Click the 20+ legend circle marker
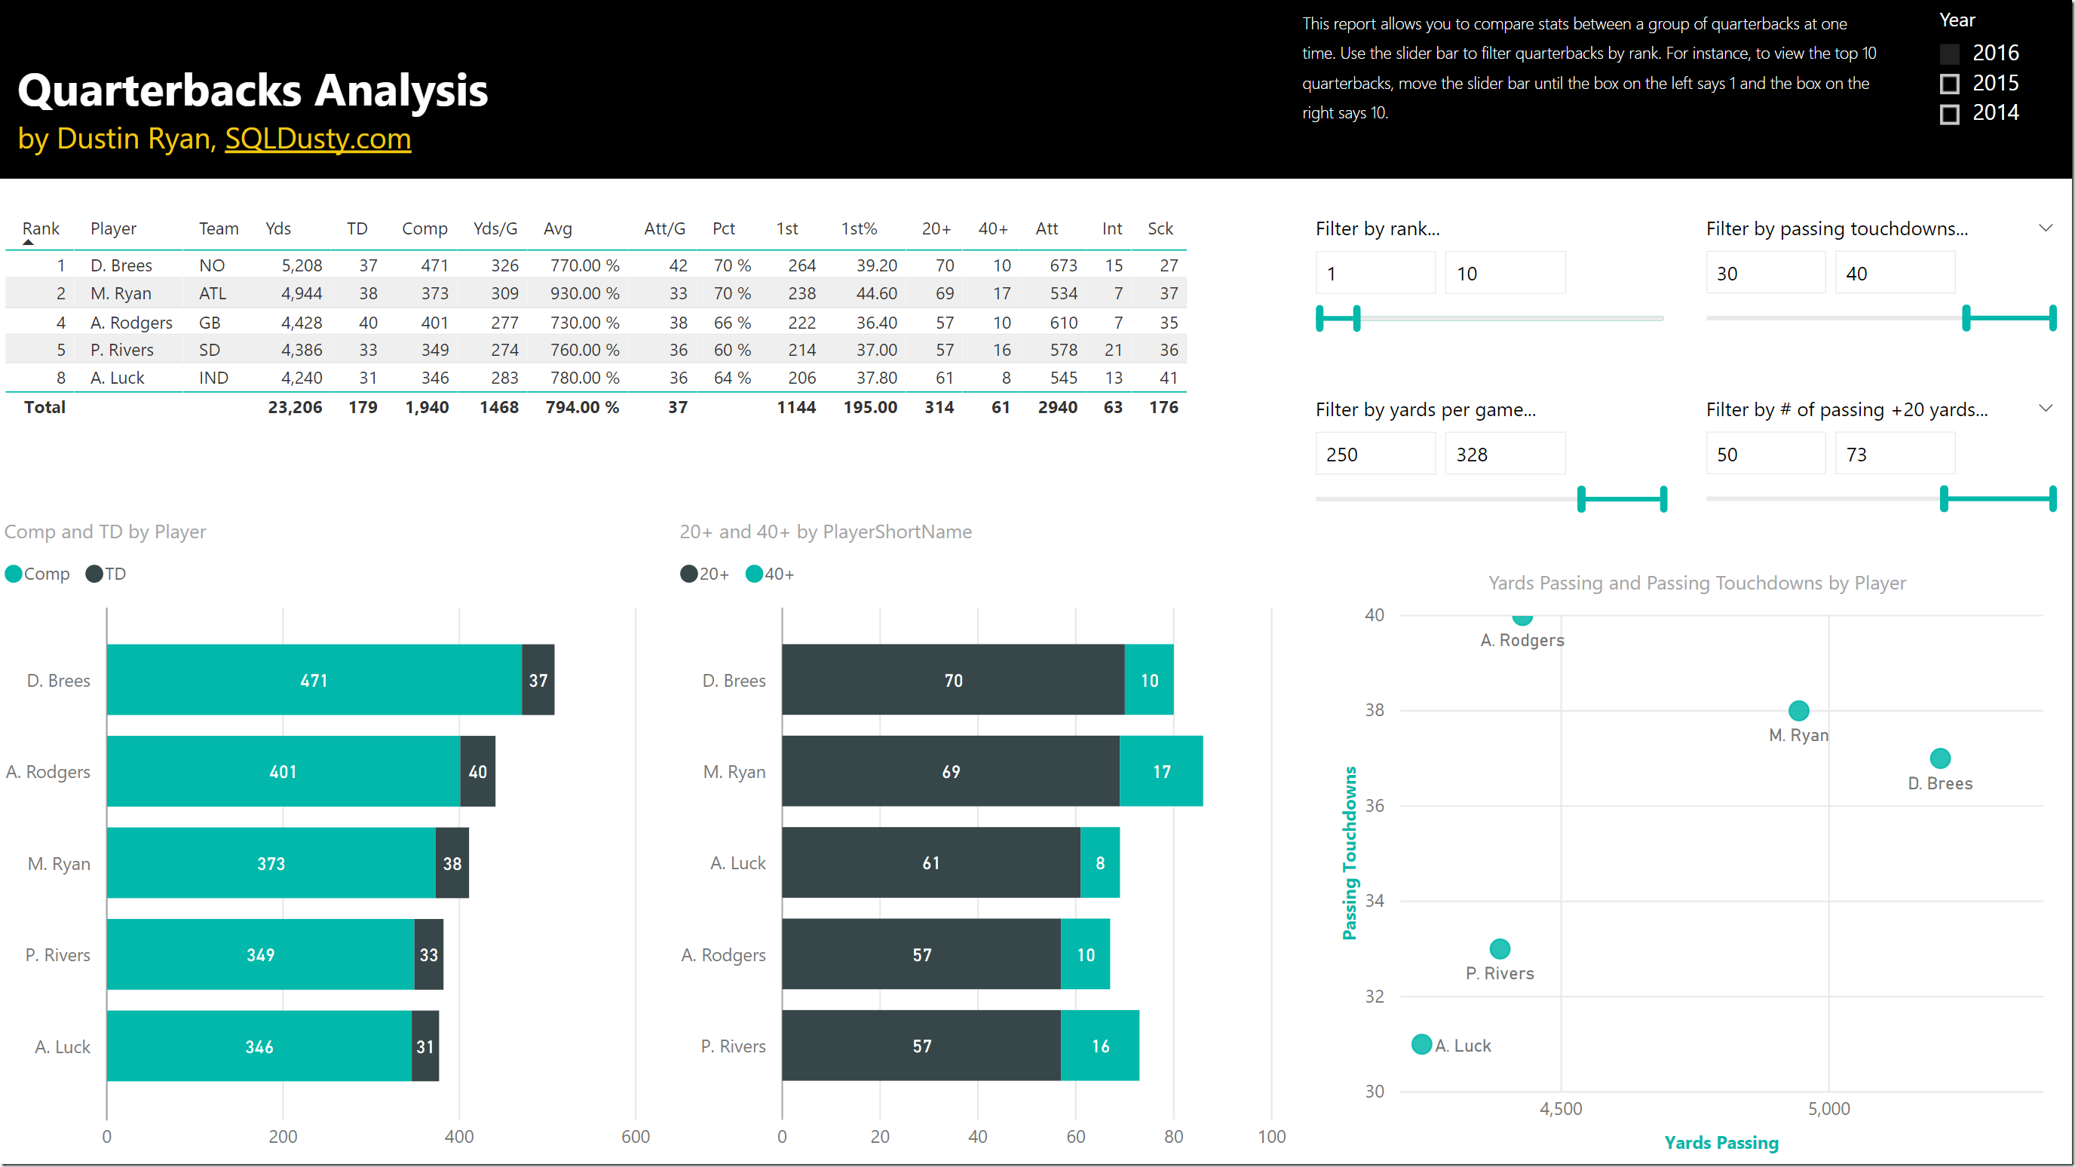 688,574
